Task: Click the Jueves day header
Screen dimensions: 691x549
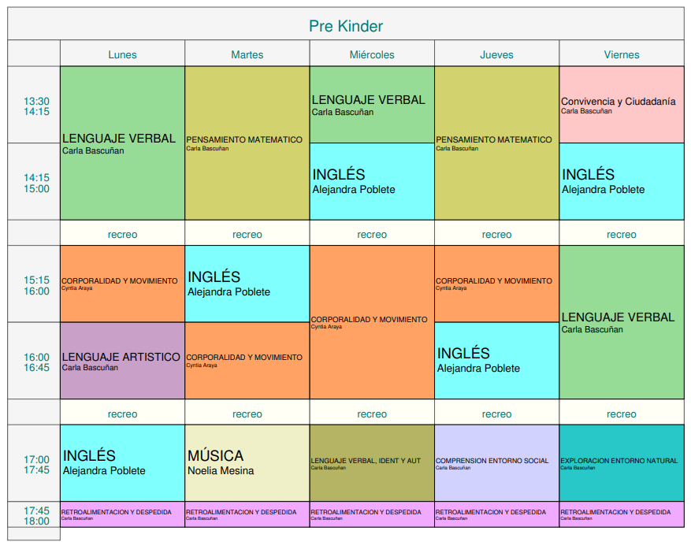Action: coord(496,54)
